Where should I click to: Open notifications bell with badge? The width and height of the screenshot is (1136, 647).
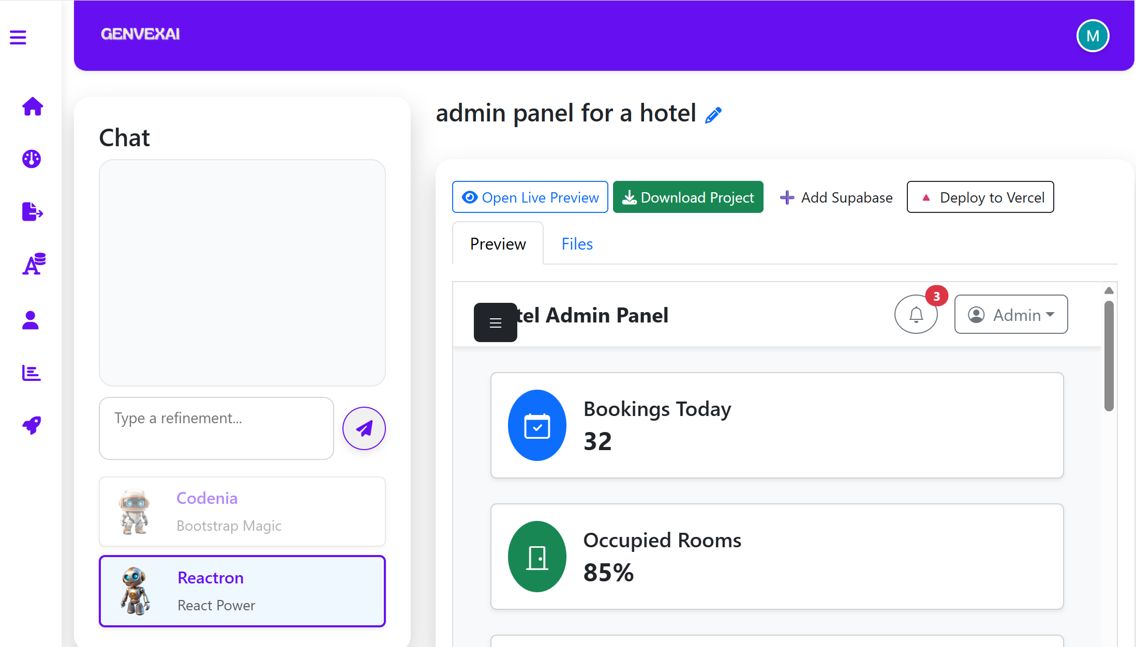tap(916, 314)
